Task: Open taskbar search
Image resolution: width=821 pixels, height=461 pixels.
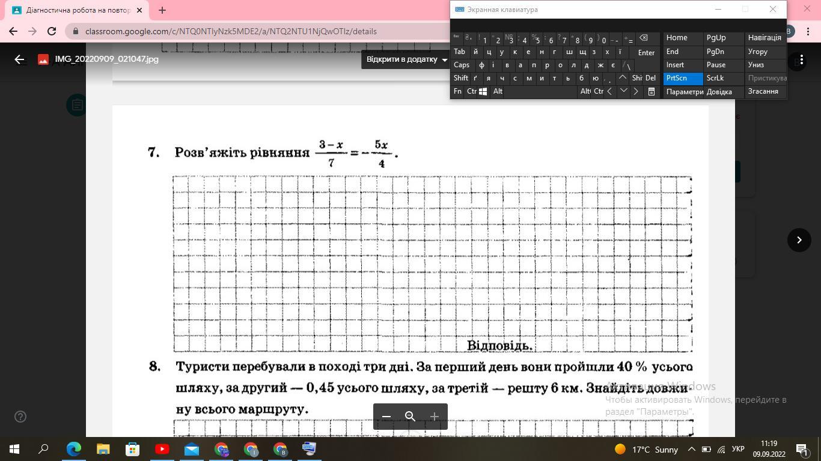Action: coord(43,449)
